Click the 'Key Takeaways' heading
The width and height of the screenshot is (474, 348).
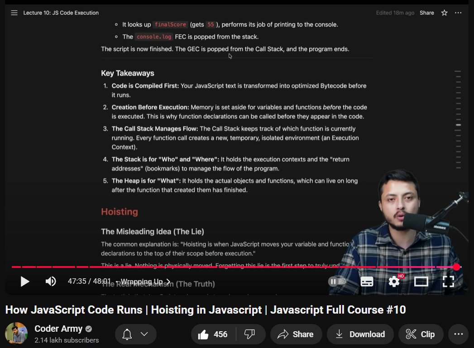[x=127, y=73]
